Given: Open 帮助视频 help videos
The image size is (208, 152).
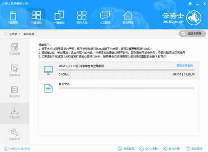Looking at the screenshot, I should 194,149.
